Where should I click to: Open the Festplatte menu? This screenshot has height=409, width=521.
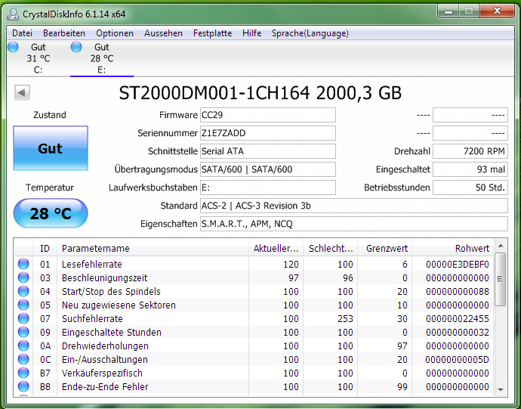[212, 33]
